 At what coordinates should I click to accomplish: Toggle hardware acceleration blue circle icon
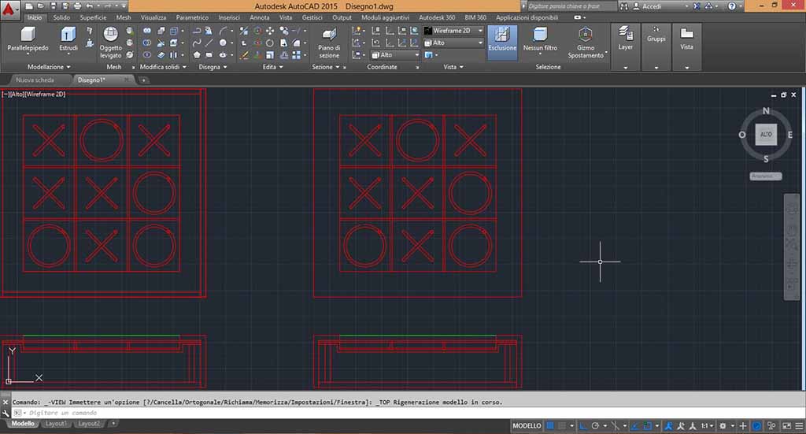tap(756, 426)
